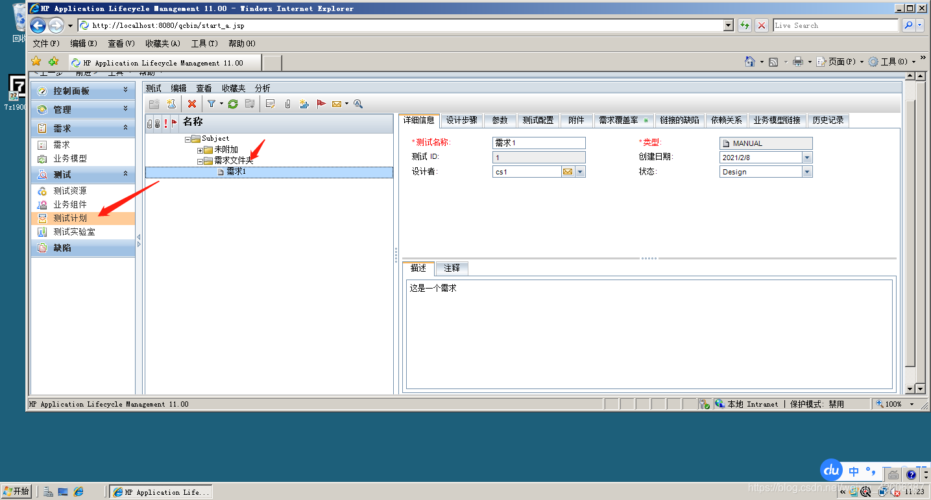Click the red exclamation alert column header

tap(165, 123)
